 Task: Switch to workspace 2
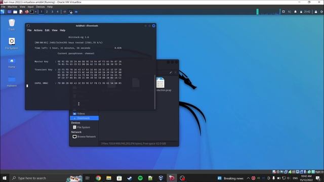[x=47, y=12]
